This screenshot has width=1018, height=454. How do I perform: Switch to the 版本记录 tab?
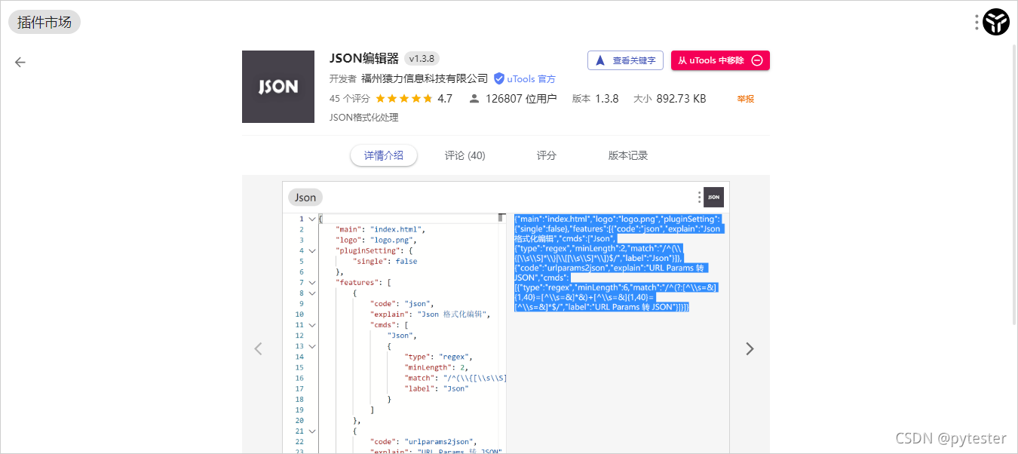point(628,155)
